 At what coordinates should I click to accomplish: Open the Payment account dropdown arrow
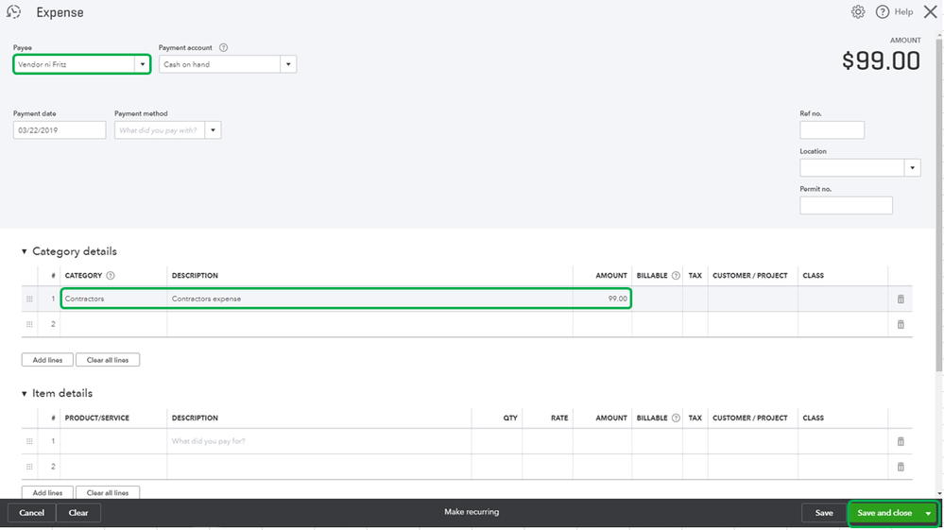288,64
